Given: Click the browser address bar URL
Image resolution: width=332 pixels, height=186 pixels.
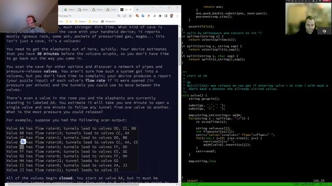Looking at the screenshot, I should [87, 16].
